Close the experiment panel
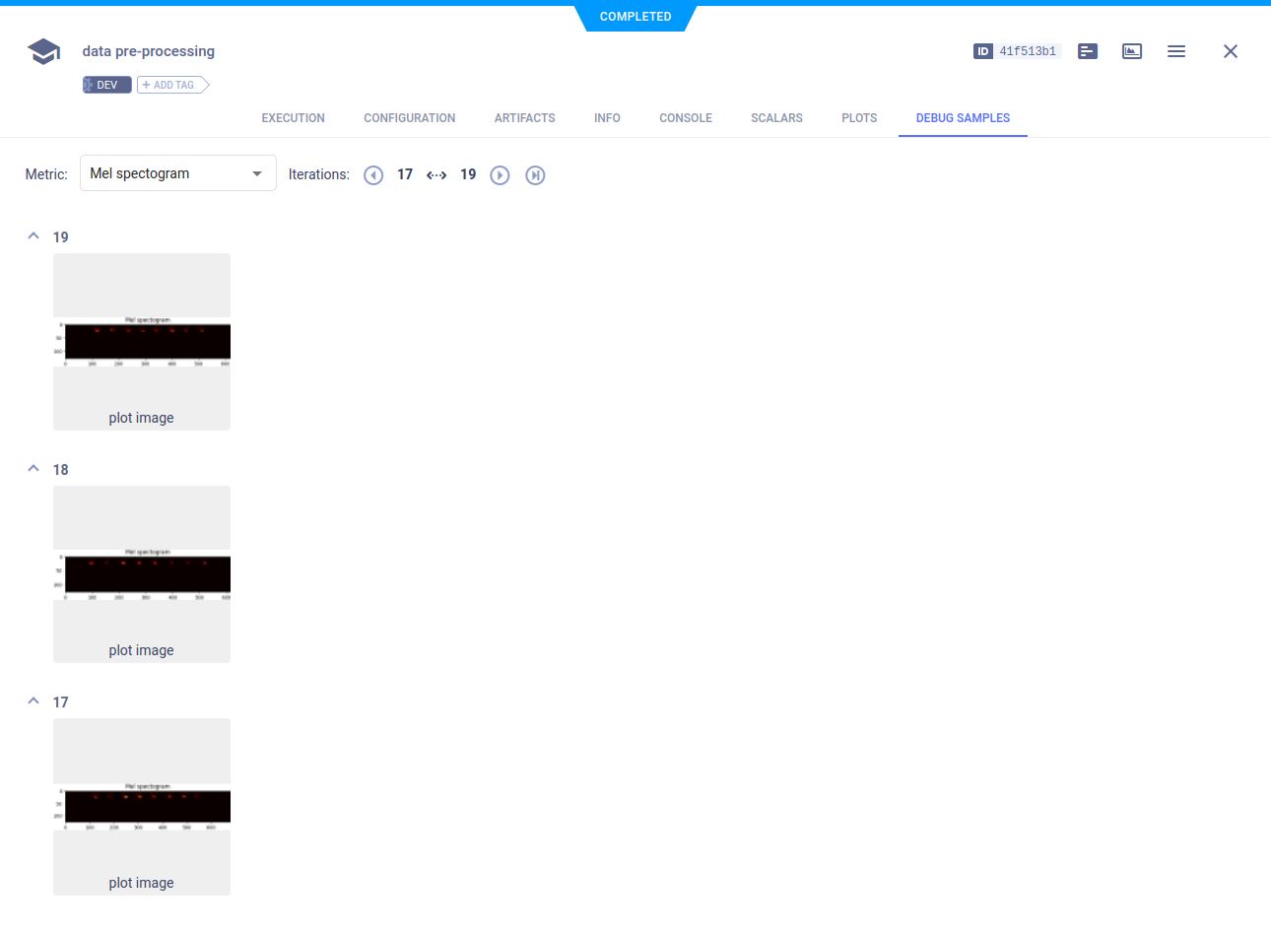Image resolution: width=1271 pixels, height=936 pixels. [1231, 51]
